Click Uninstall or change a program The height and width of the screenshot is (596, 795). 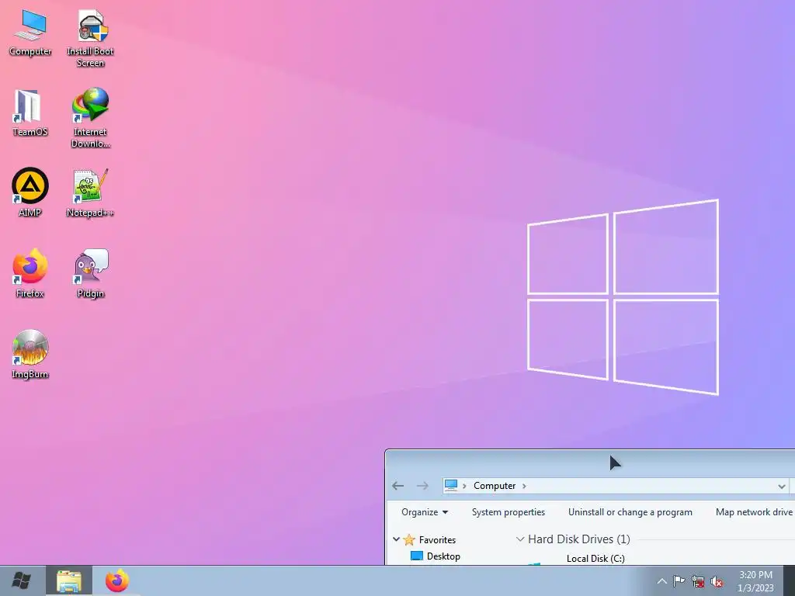pos(630,512)
